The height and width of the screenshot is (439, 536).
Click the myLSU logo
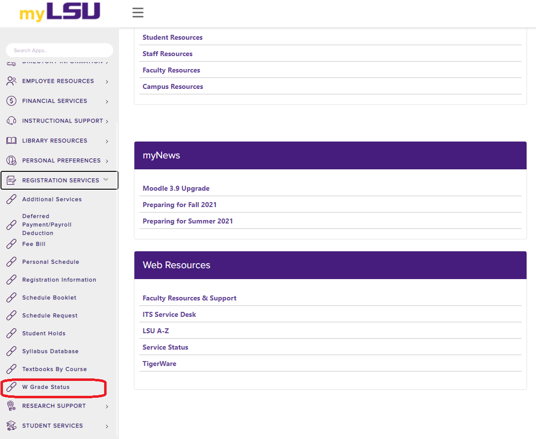[x=60, y=12]
